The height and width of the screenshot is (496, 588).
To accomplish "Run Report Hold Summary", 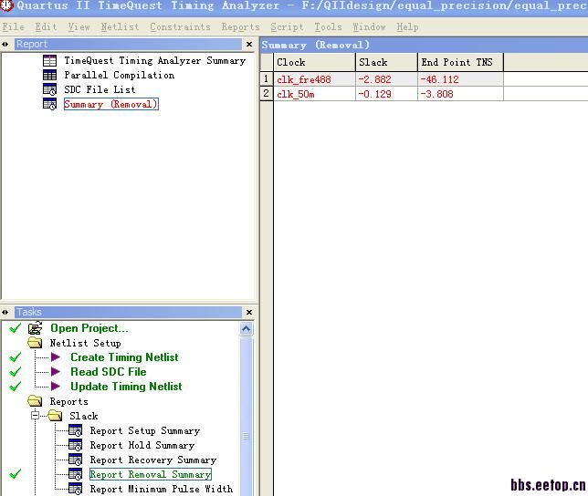I will (x=142, y=445).
